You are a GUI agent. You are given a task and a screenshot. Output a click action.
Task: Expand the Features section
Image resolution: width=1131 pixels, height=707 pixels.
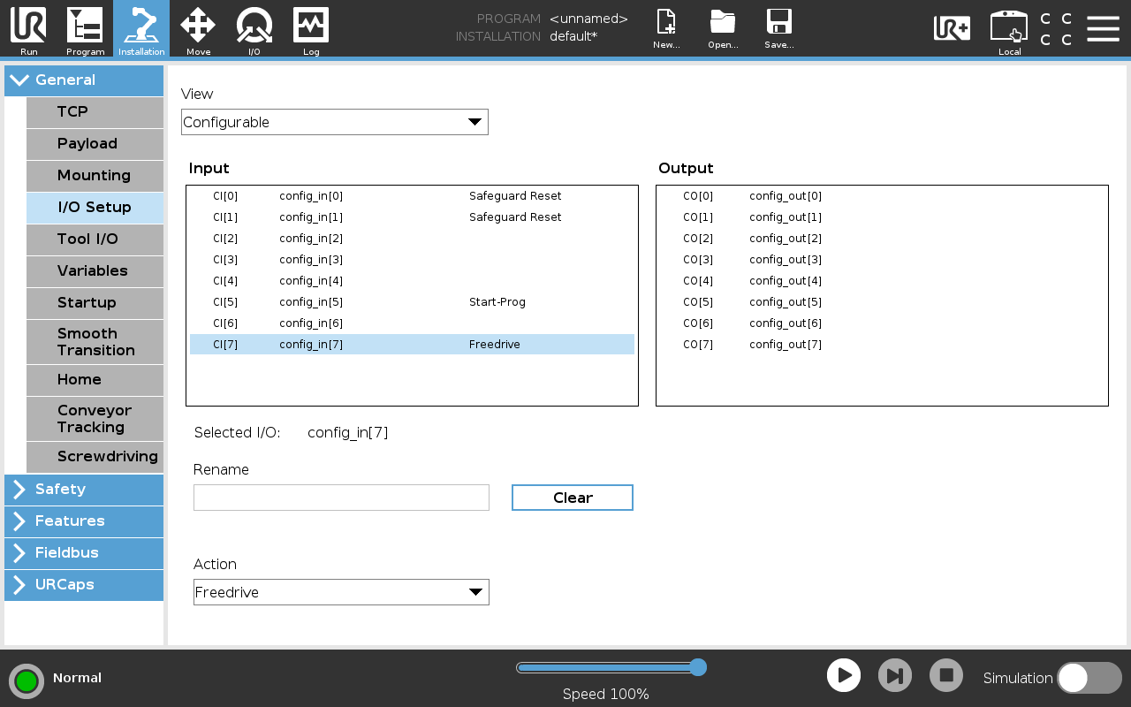[84, 521]
